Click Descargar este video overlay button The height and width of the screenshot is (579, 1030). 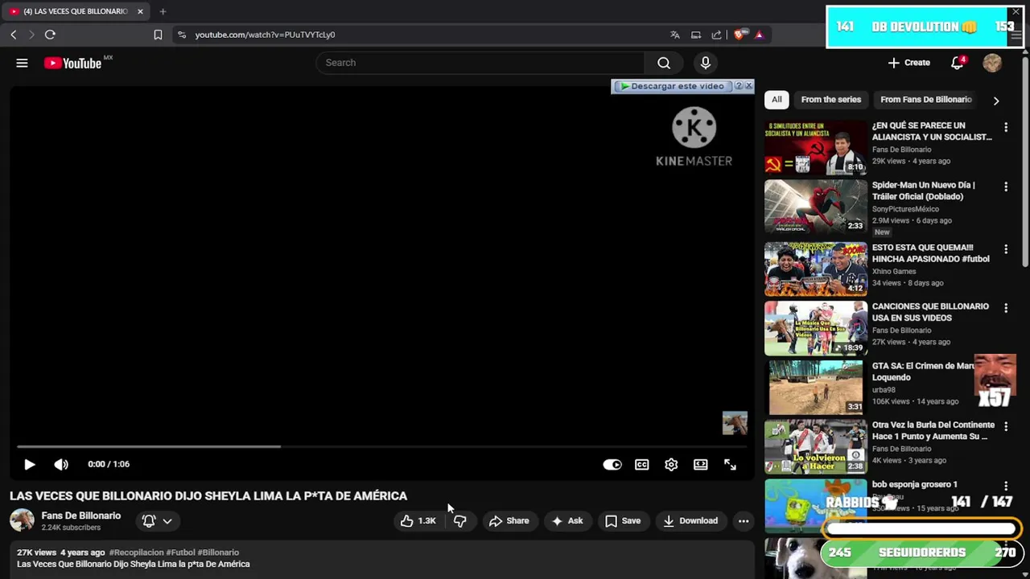[x=672, y=86]
